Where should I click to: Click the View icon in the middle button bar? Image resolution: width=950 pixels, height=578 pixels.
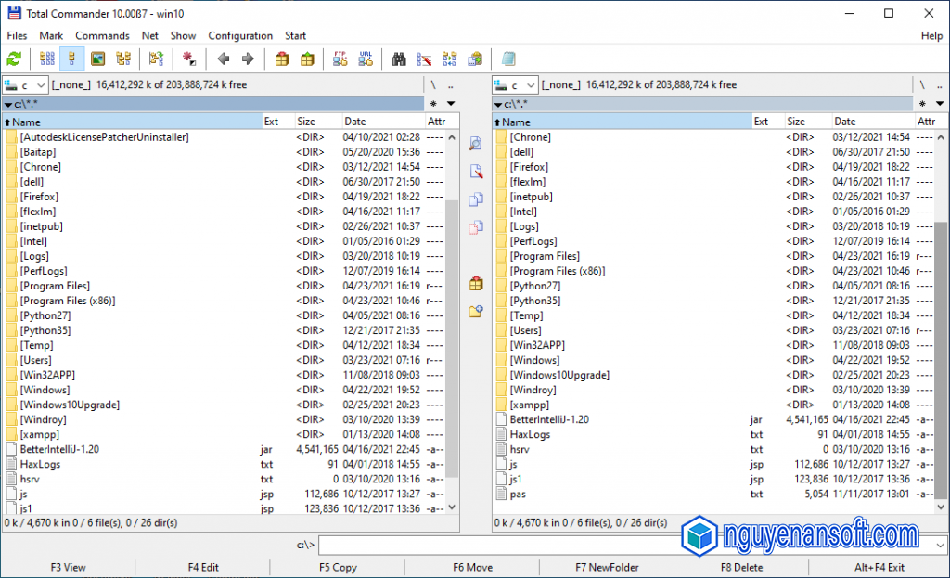476,144
